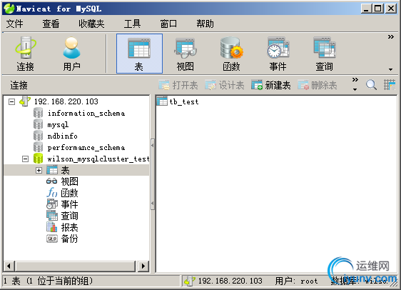Minimize the Navicat window
401x290 pixels.
(366, 9)
